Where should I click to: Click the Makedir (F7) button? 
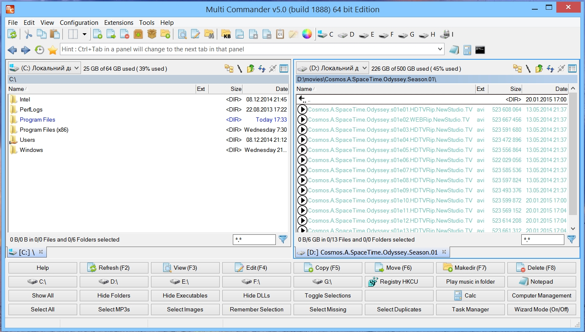point(470,268)
